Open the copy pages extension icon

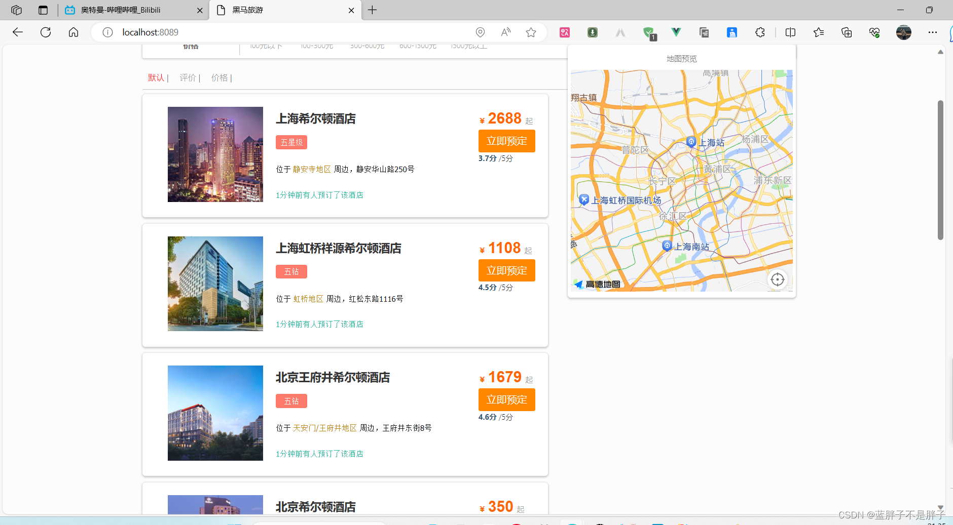(x=704, y=32)
